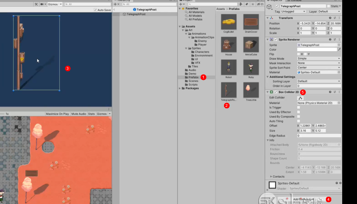Open the Layer dropdown showing Default
The image size is (357, 204).
click(329, 11)
